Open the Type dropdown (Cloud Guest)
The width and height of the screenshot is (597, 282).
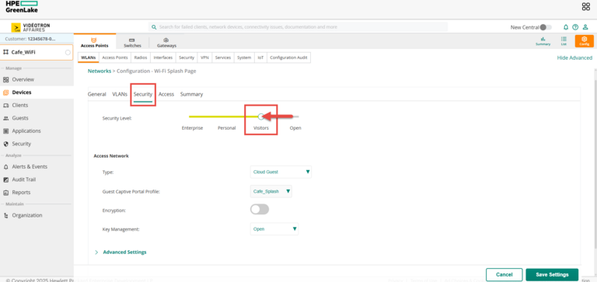(x=281, y=172)
